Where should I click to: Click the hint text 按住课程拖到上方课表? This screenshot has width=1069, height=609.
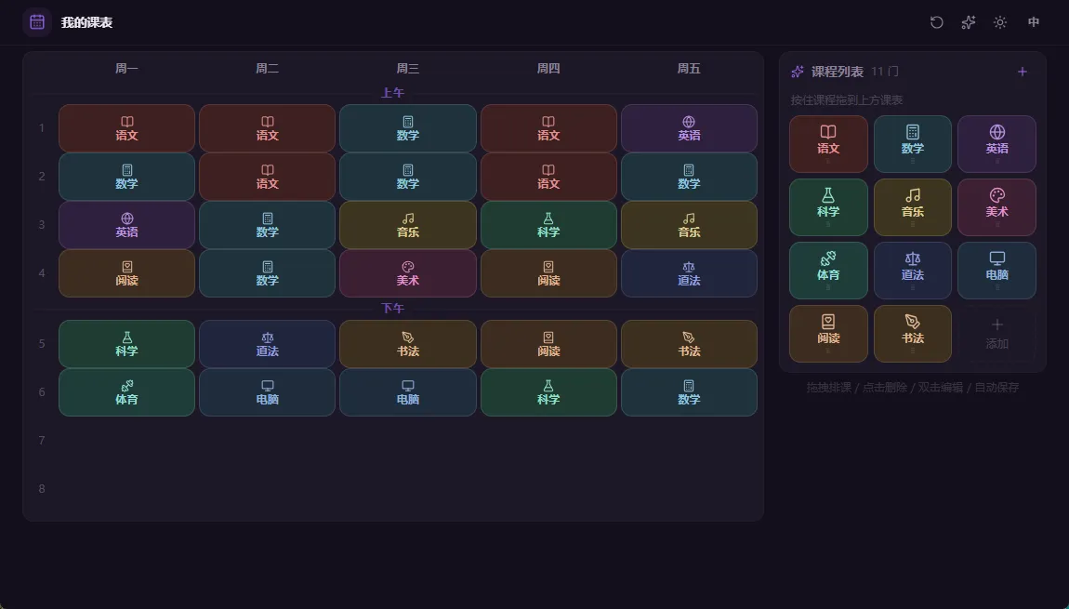[847, 100]
